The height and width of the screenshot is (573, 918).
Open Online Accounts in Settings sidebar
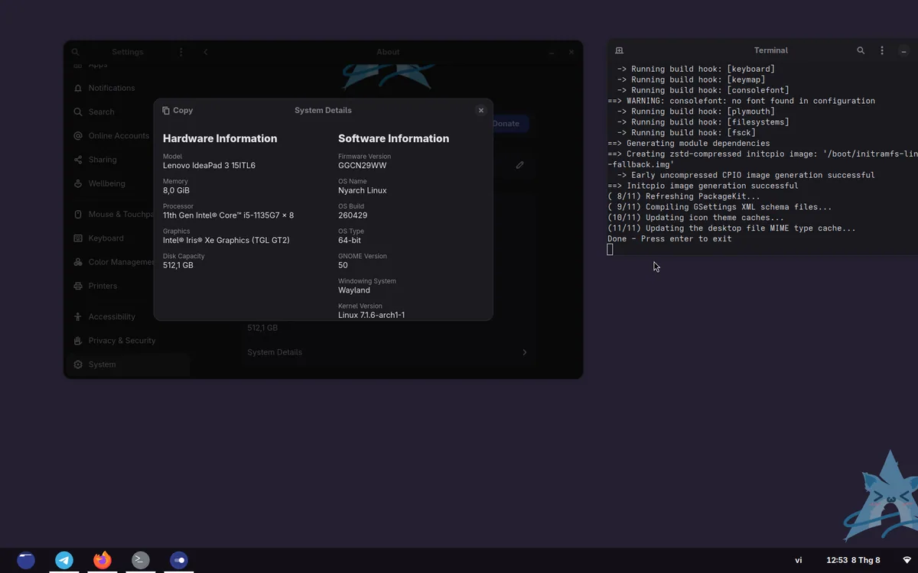click(x=127, y=135)
